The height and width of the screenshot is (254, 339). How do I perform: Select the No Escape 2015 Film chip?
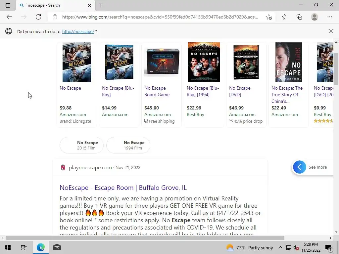click(81, 145)
